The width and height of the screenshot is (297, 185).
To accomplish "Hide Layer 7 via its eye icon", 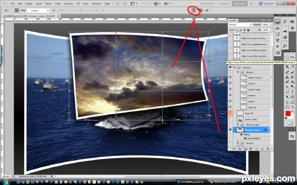I will coord(230,101).
